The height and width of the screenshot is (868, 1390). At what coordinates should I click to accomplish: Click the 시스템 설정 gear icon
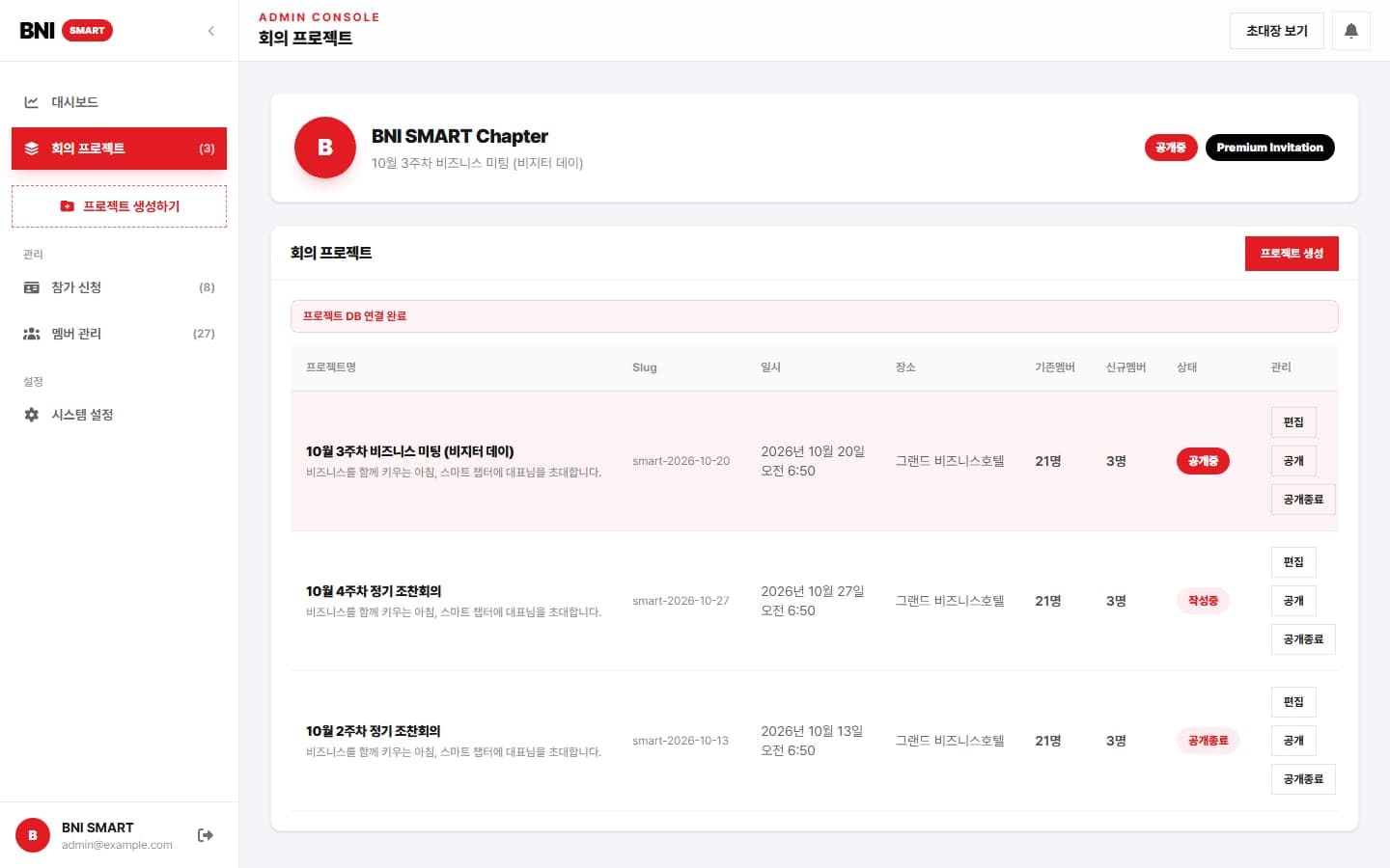click(x=32, y=415)
